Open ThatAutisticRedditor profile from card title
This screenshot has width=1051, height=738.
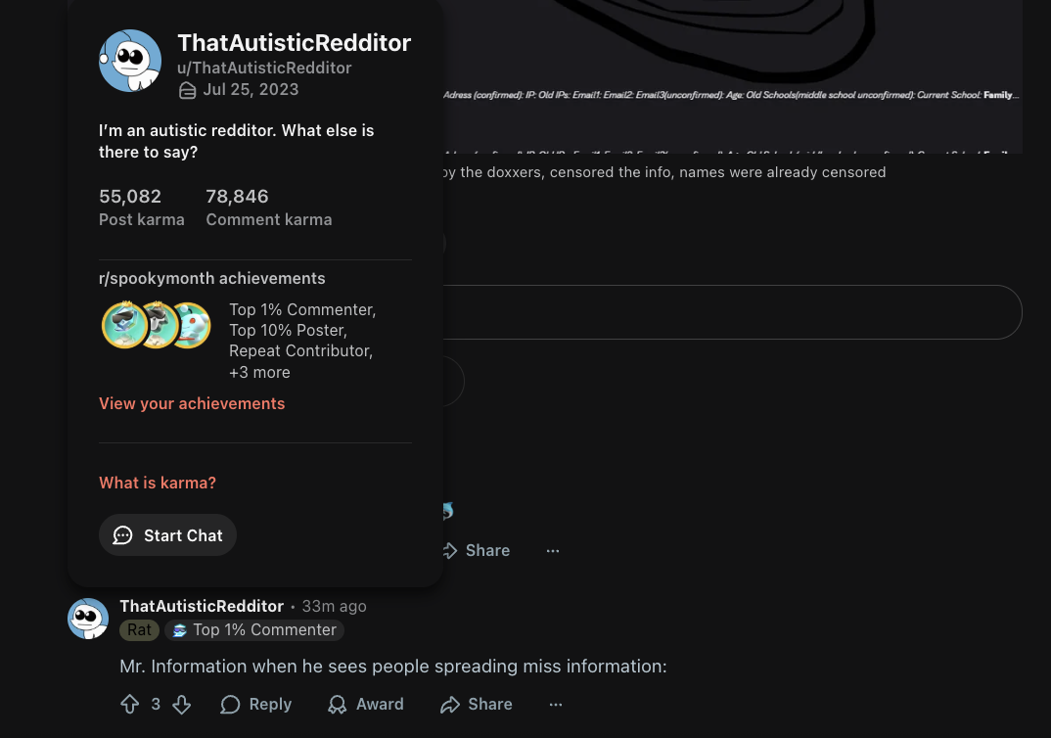click(295, 43)
